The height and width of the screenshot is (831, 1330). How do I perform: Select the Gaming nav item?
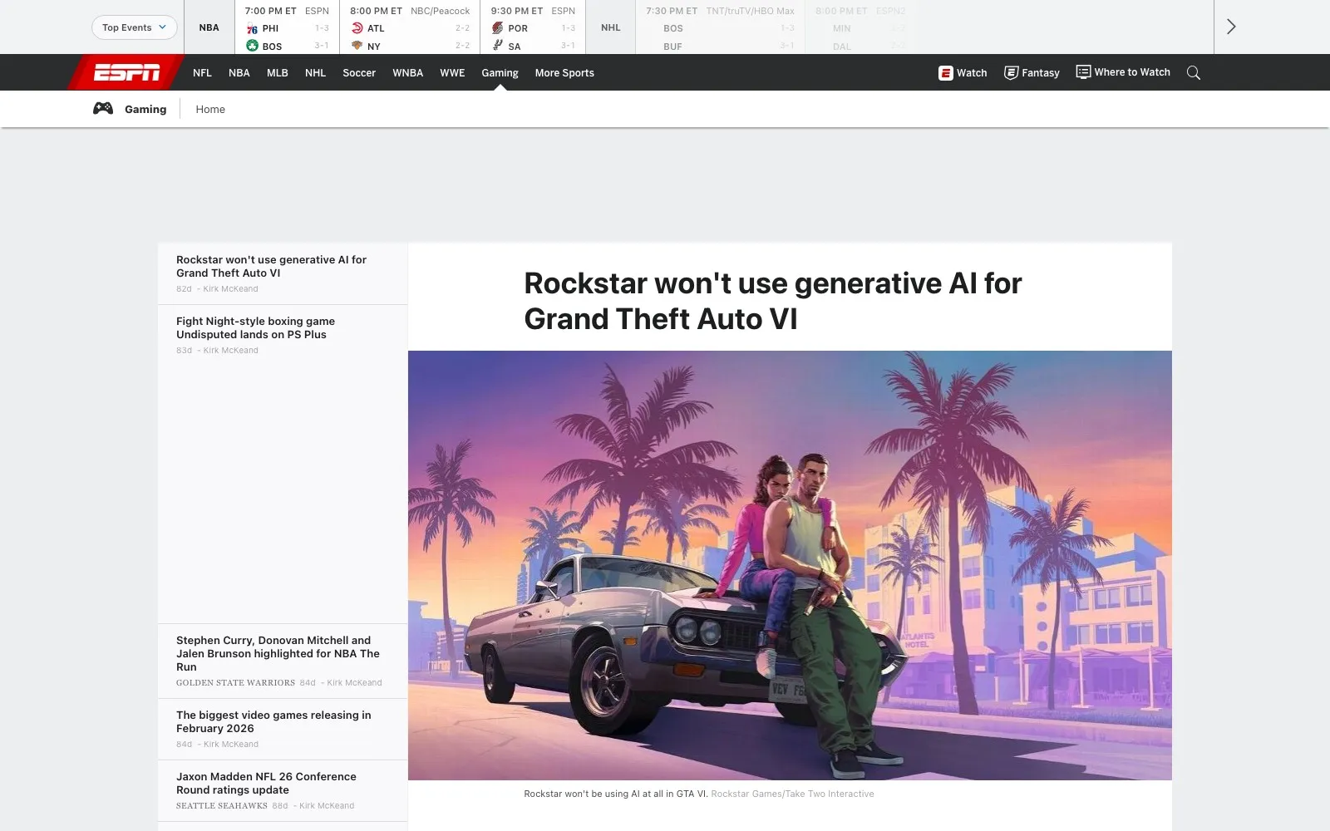click(x=500, y=73)
